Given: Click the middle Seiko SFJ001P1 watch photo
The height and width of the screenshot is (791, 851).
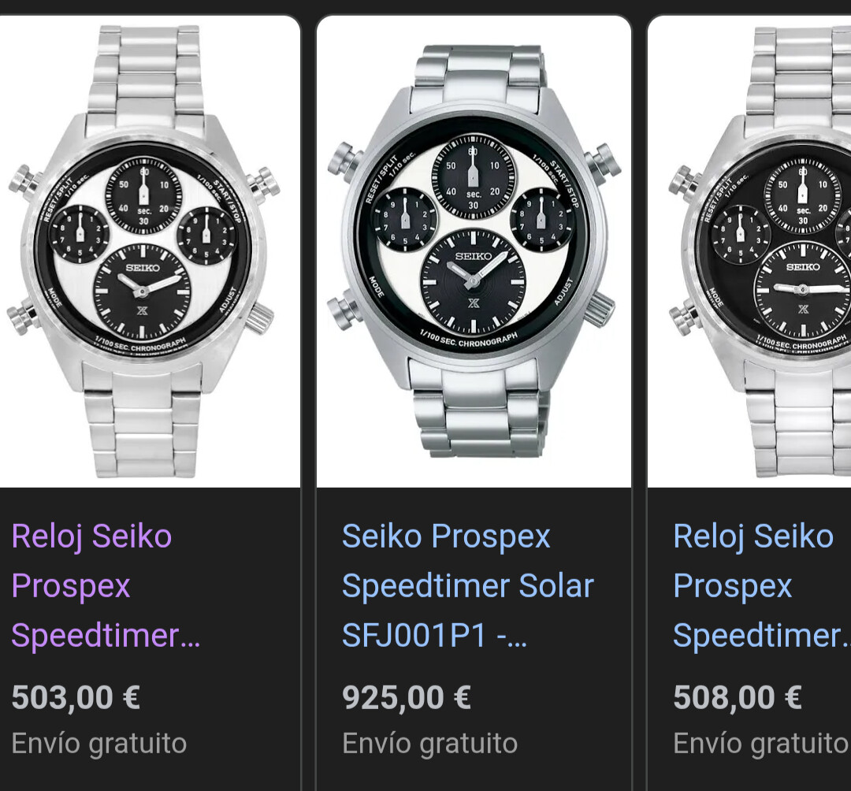Looking at the screenshot, I should [x=473, y=252].
